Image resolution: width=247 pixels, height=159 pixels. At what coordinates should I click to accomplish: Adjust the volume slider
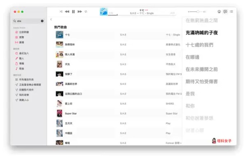(197, 12)
